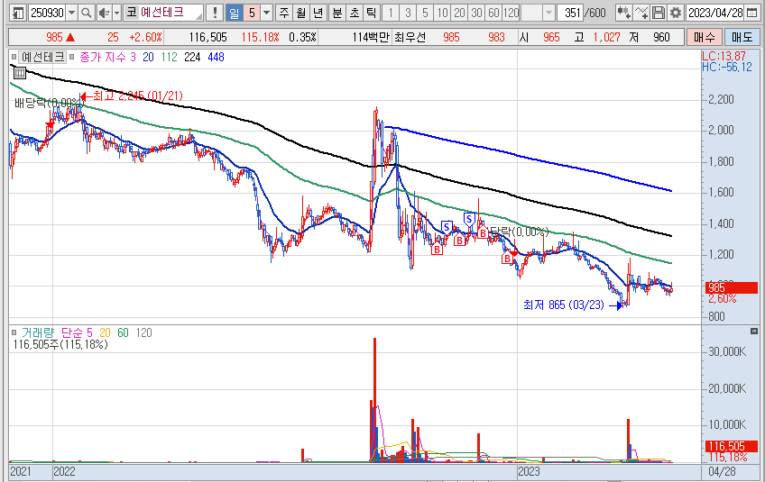Click the 04/28 date label at bottom right
The width and height of the screenshot is (765, 482).
click(722, 472)
